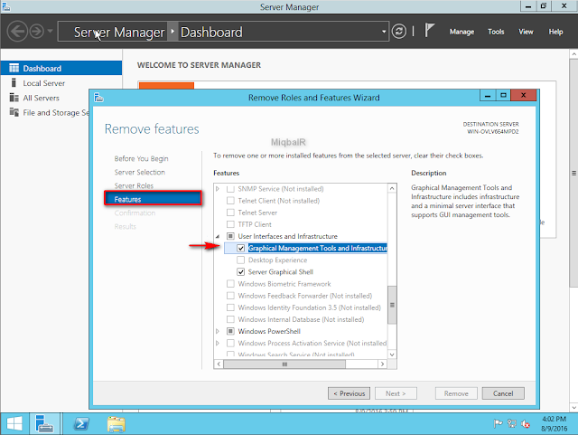The height and width of the screenshot is (435, 578).
Task: Expand the Windows PowerShell tree node
Action: pyautogui.click(x=218, y=331)
